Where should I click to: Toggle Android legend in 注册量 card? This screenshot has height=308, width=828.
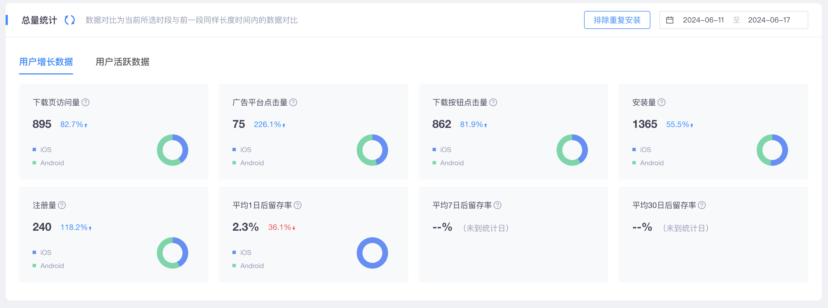click(x=48, y=266)
